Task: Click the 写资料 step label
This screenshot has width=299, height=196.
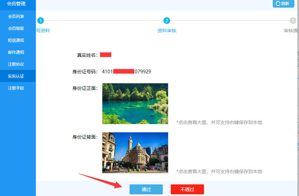Action: click(43, 31)
